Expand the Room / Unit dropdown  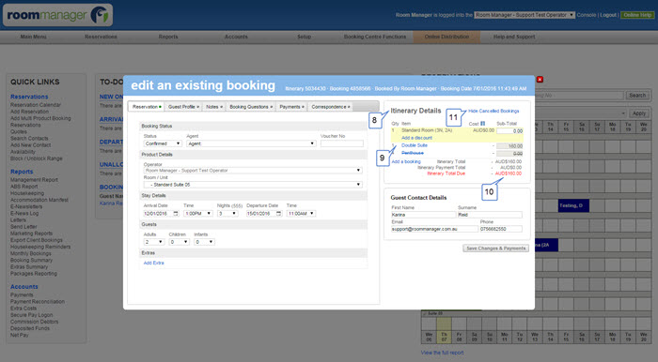coord(253,185)
